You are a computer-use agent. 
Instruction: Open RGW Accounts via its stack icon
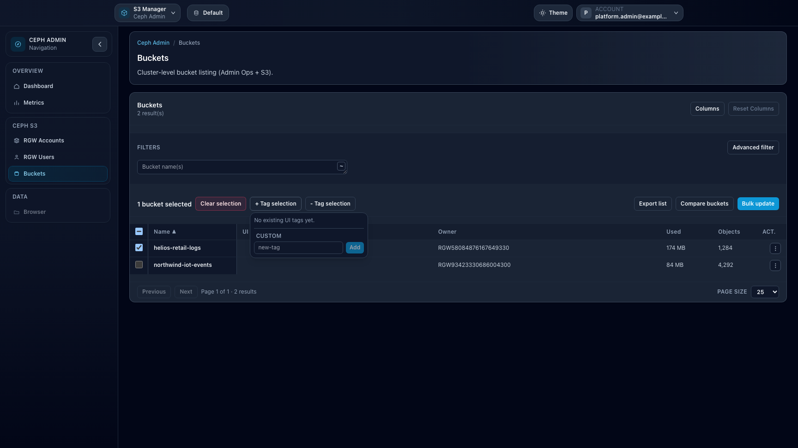17,140
